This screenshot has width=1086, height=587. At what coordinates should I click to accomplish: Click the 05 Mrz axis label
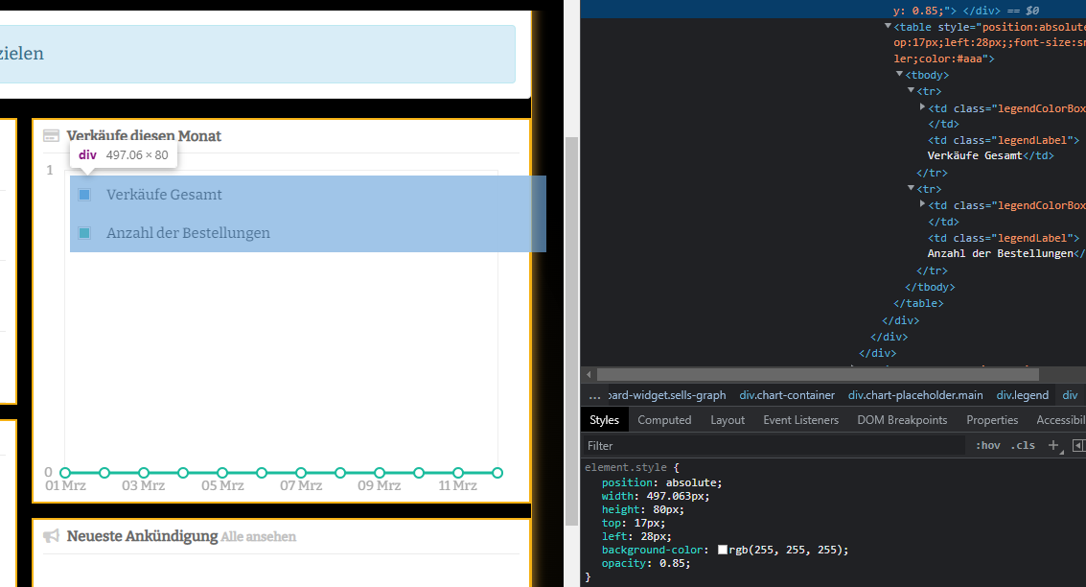(x=222, y=486)
